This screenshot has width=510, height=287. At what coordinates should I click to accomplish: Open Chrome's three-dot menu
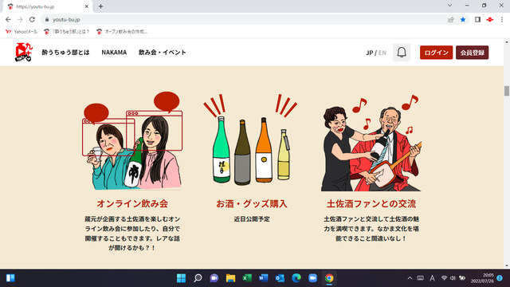pyautogui.click(x=502, y=19)
